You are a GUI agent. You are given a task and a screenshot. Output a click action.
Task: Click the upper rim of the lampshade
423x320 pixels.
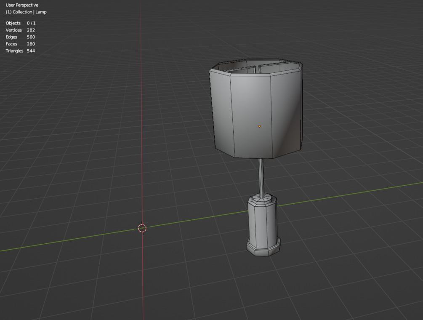tap(255, 65)
